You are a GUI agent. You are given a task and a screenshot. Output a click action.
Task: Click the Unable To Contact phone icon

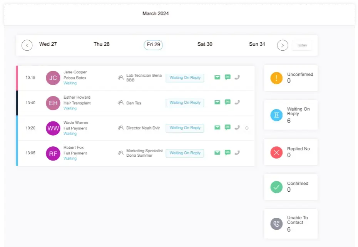click(276, 224)
